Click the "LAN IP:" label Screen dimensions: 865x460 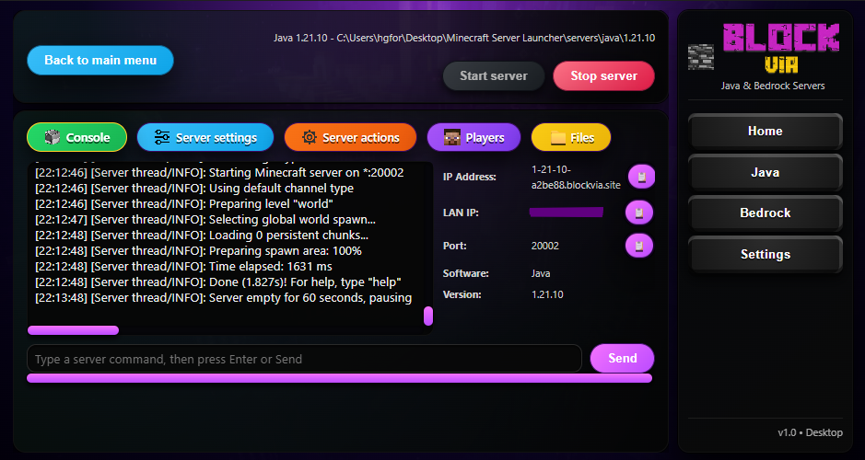pos(461,213)
